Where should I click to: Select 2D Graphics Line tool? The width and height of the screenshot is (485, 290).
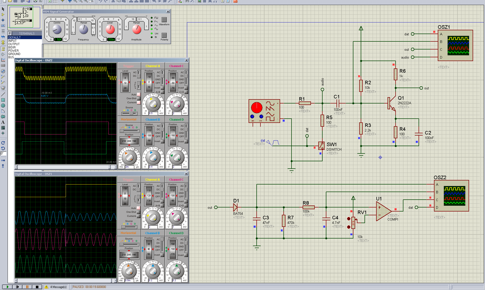pos(3,94)
